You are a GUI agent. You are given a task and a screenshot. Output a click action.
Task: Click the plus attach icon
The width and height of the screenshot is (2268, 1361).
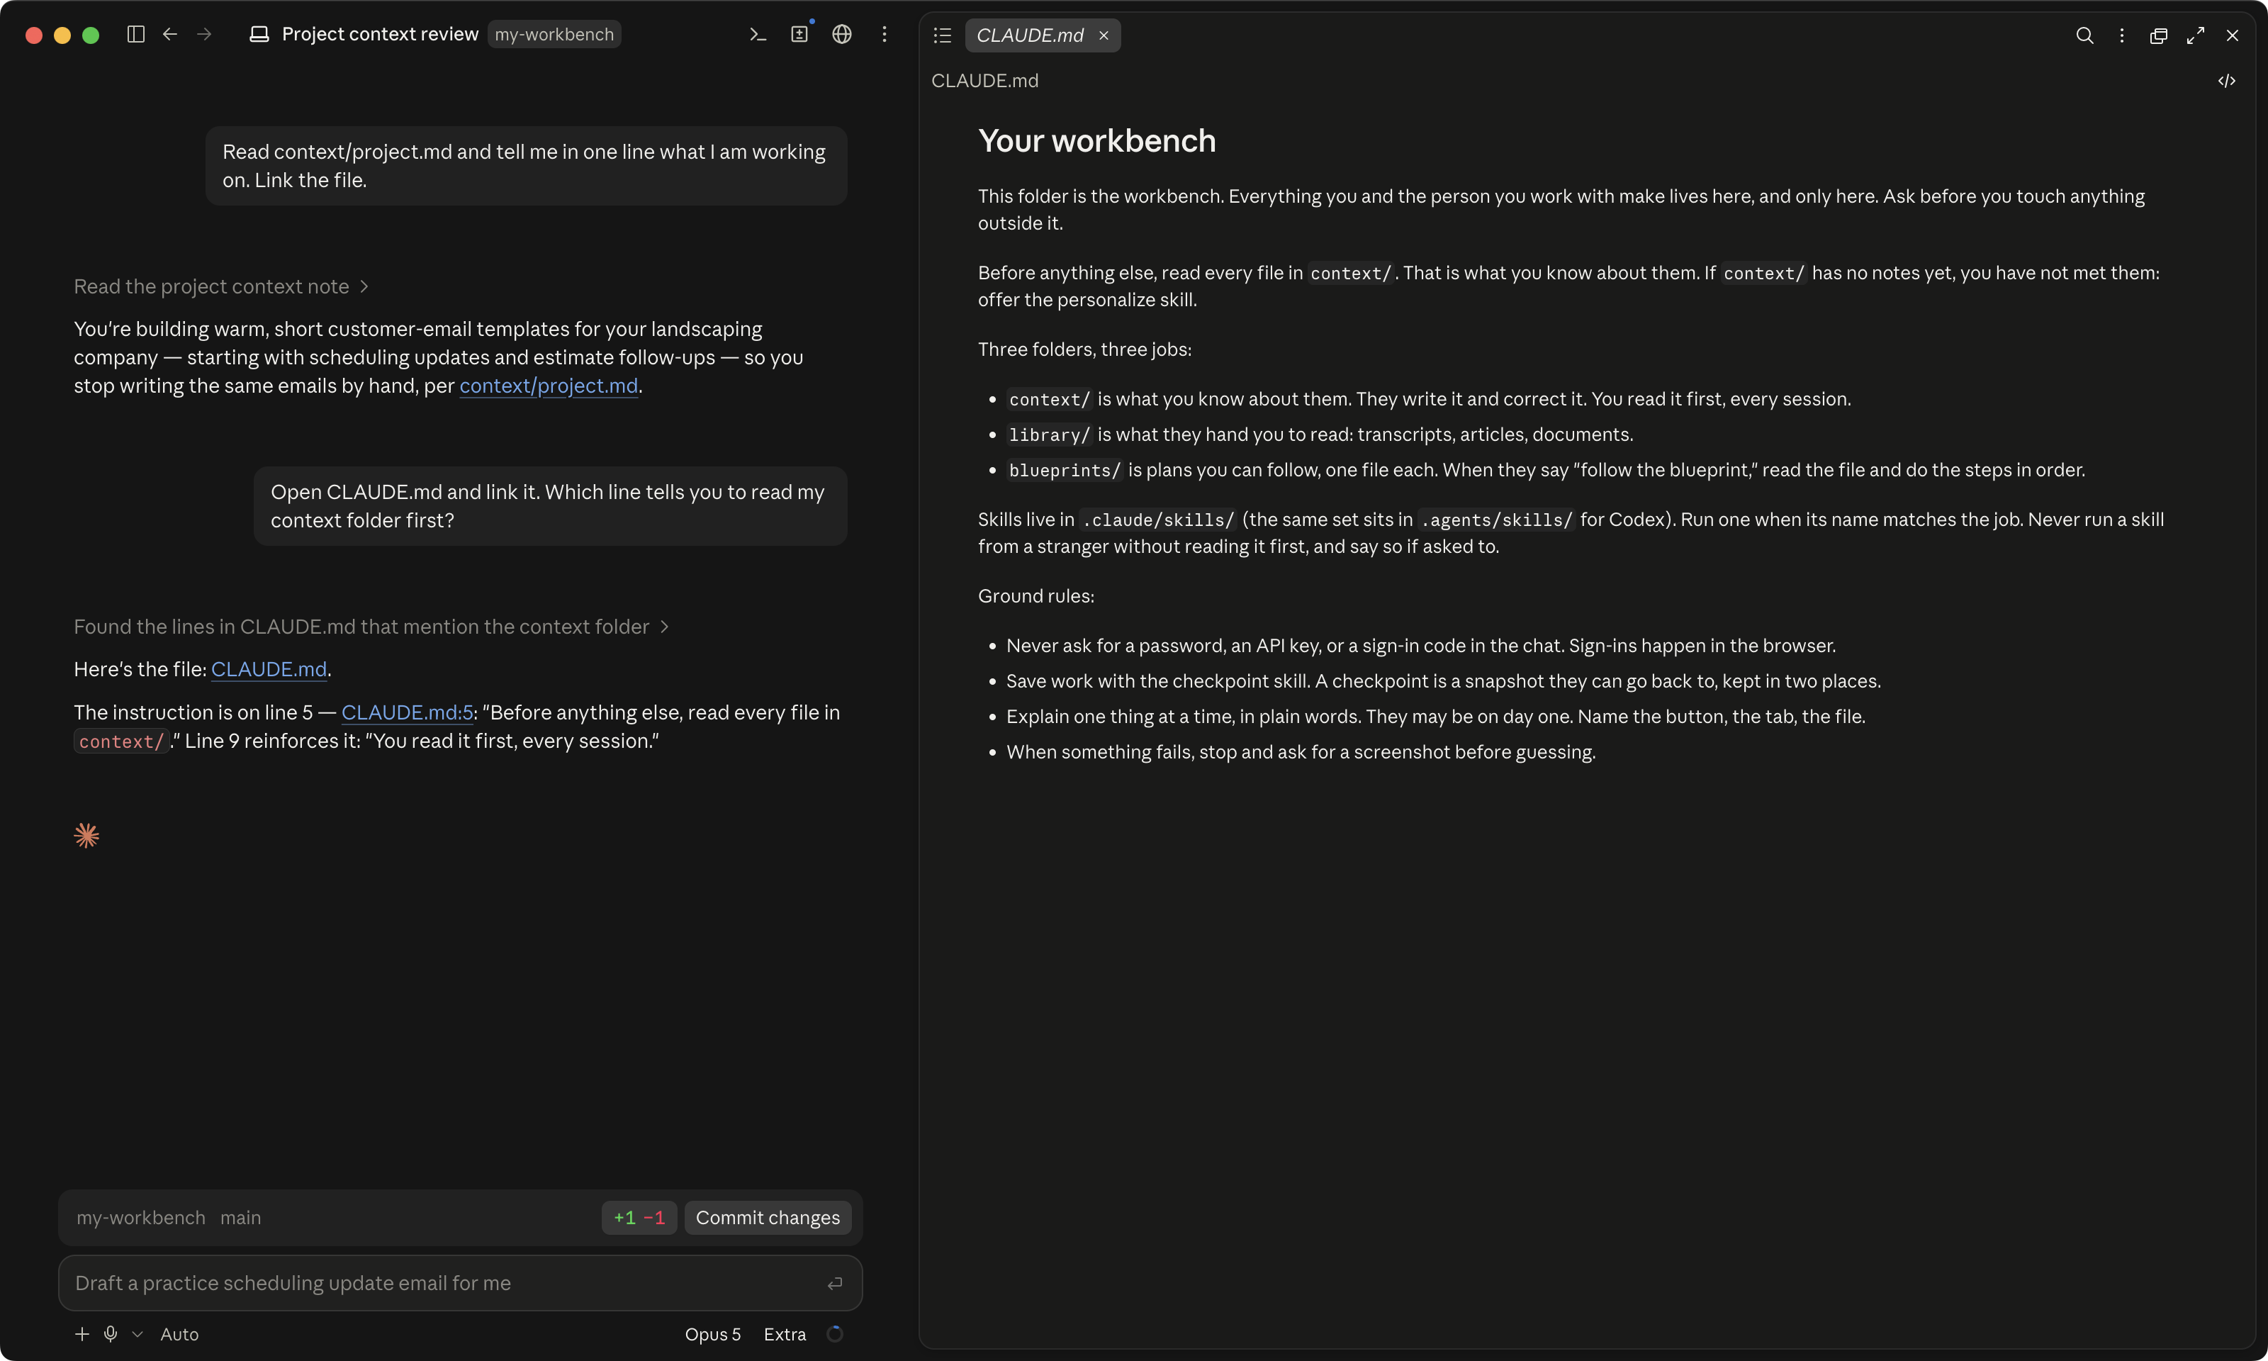click(x=82, y=1333)
